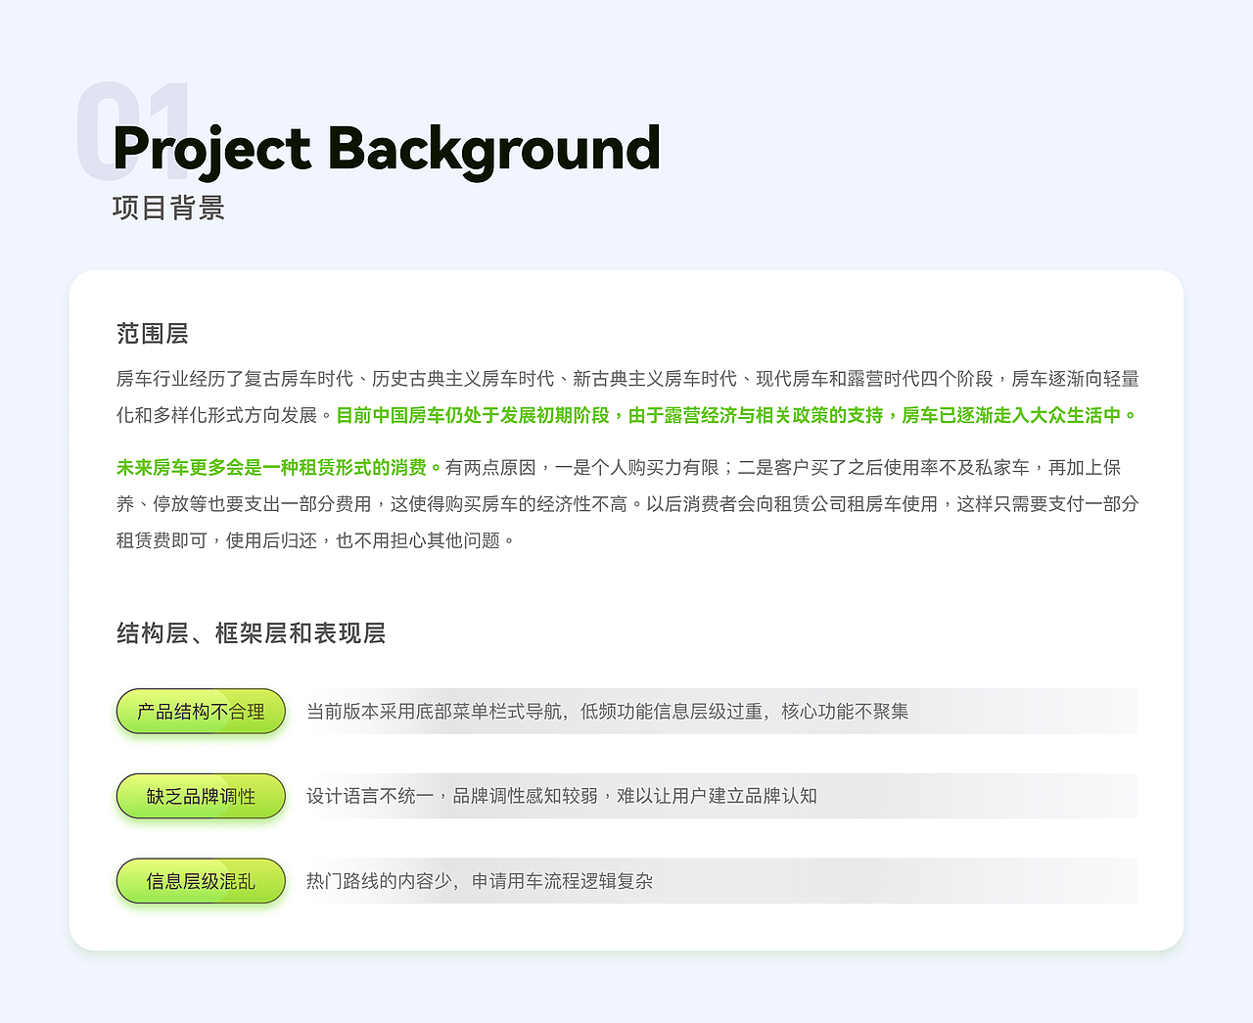Click the line starting 养、停放等也要支出一部分费用
Image resolution: width=1253 pixels, height=1023 pixels.
click(x=627, y=504)
